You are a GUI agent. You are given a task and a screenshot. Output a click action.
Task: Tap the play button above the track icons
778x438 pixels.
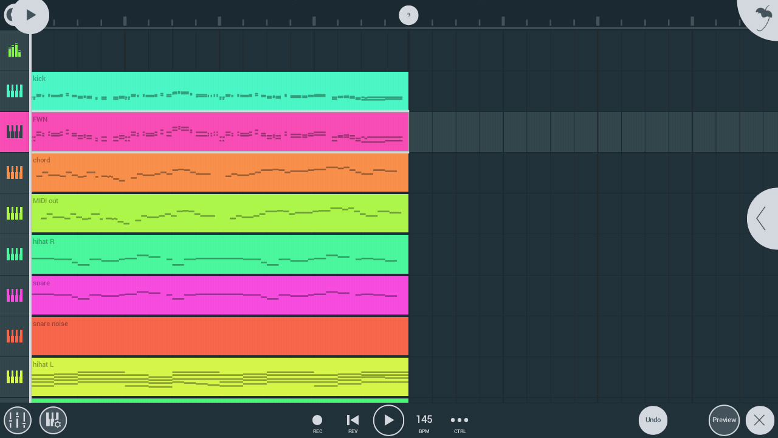30,15
